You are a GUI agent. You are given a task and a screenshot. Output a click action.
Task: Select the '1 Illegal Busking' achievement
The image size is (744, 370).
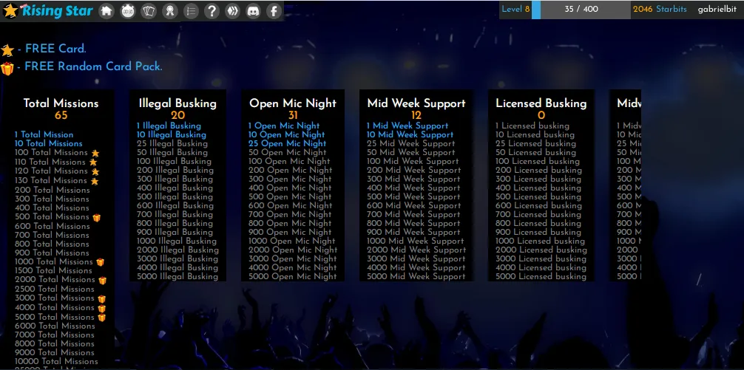coord(169,126)
